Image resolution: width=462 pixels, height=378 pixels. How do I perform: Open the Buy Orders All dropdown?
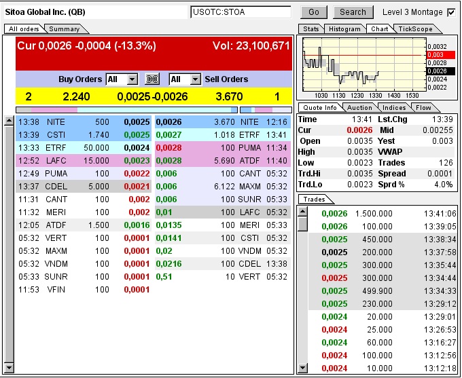point(122,79)
